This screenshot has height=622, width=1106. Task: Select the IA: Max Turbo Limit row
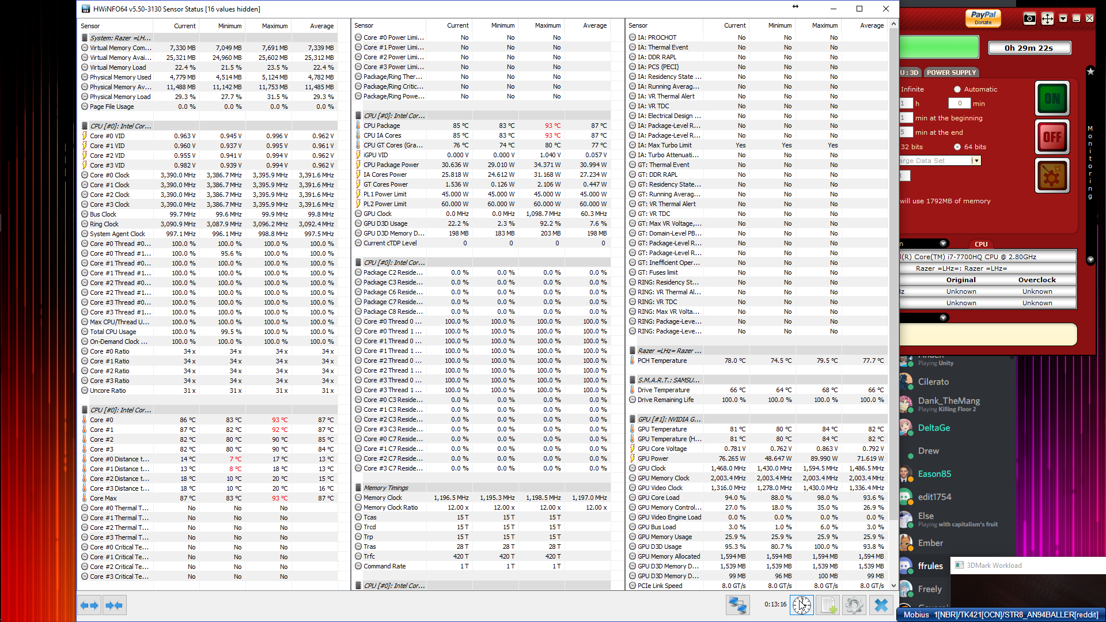(x=757, y=145)
